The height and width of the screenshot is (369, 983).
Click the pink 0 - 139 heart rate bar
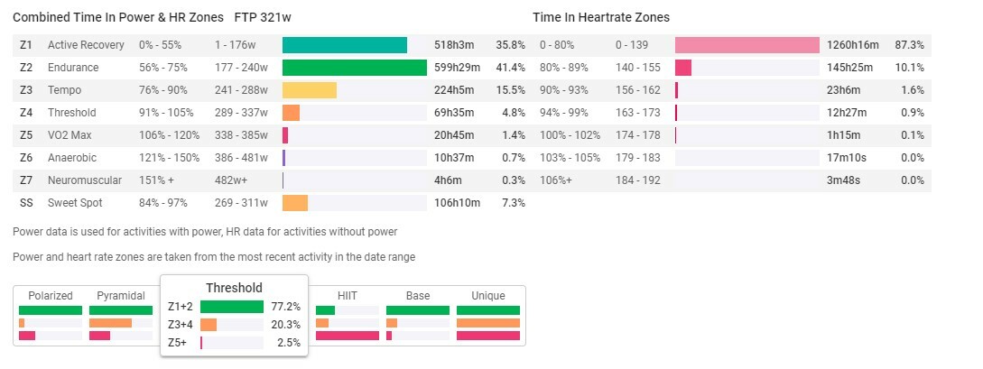pyautogui.click(x=747, y=45)
